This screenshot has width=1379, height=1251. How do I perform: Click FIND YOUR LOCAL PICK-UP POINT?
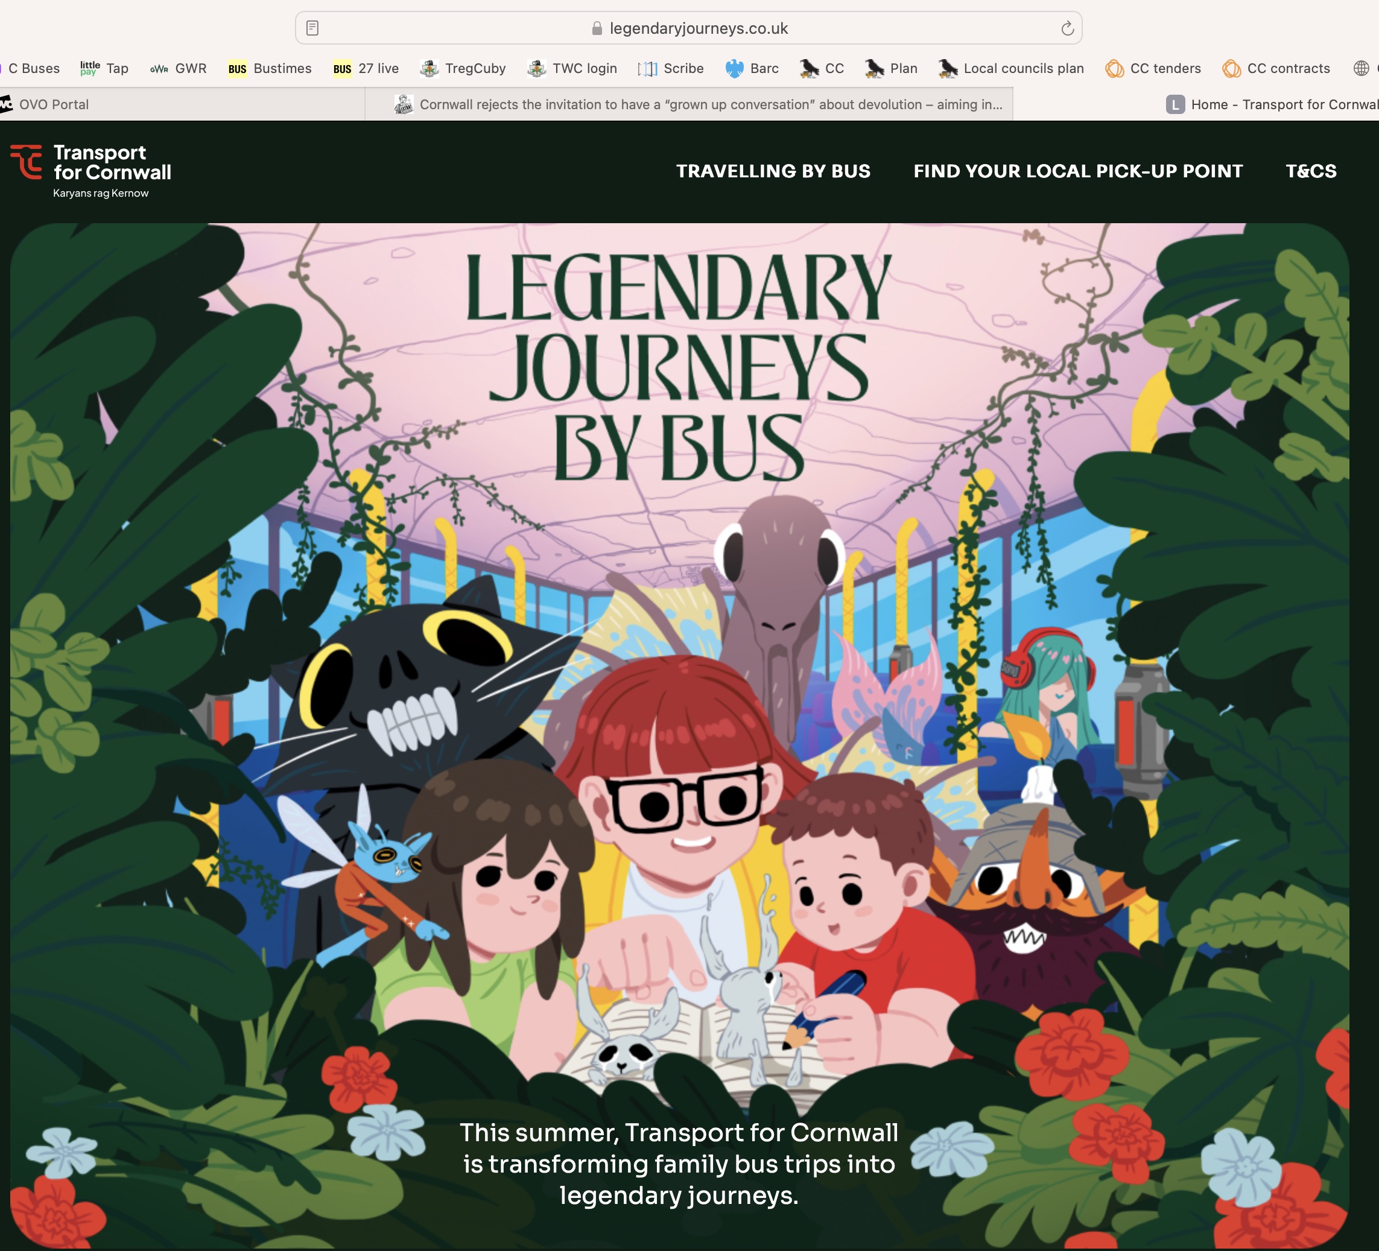1077,172
